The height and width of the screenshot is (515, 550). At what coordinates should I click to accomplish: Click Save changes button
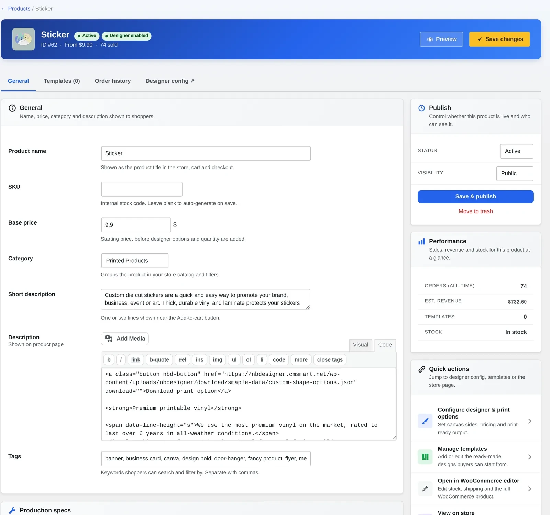[x=499, y=39]
